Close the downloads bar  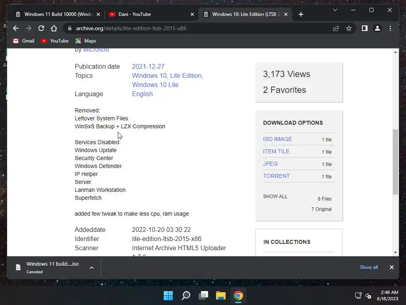(391, 267)
